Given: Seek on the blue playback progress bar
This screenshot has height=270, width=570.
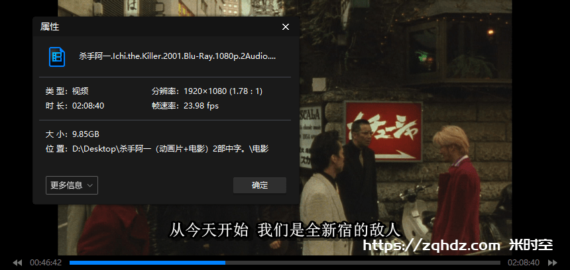Looking at the screenshot, I should (x=284, y=262).
